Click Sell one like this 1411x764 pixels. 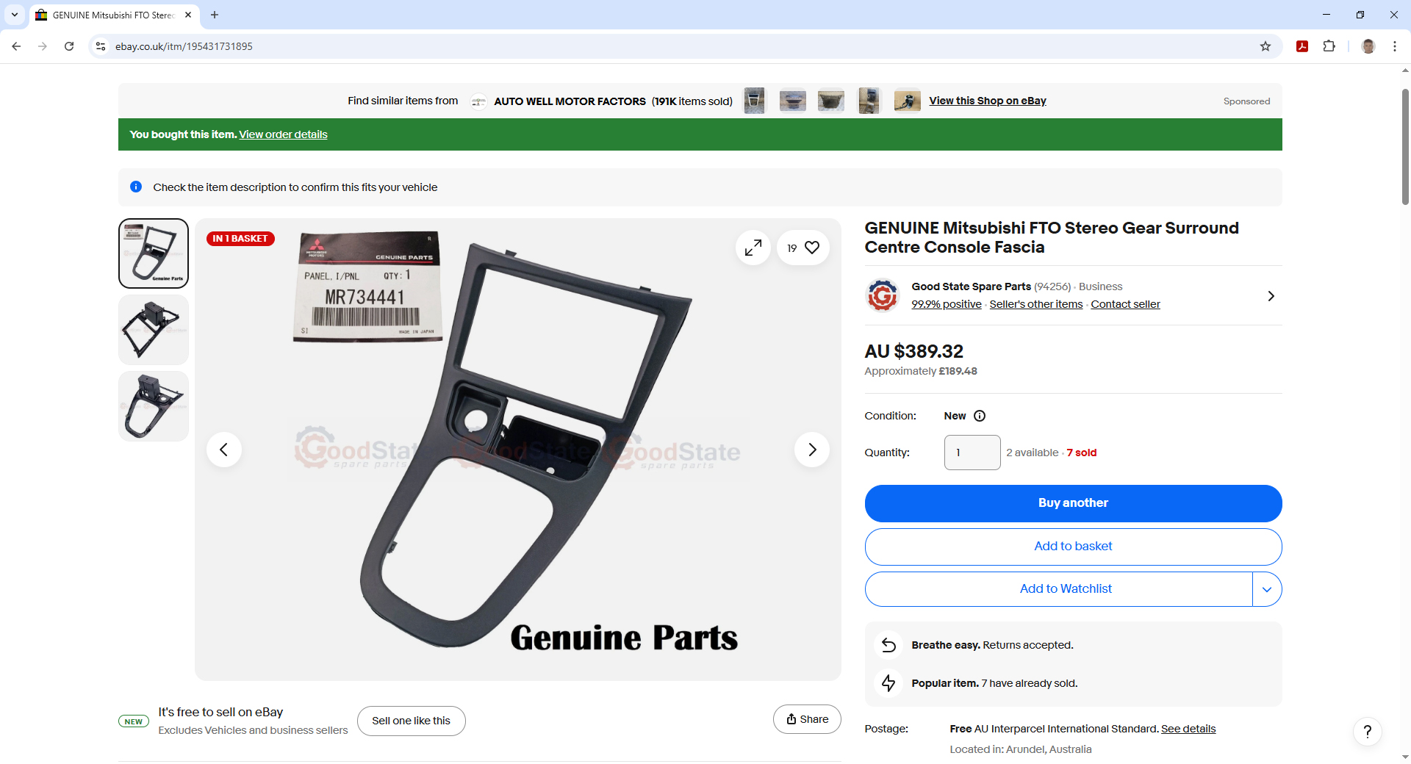pos(411,721)
